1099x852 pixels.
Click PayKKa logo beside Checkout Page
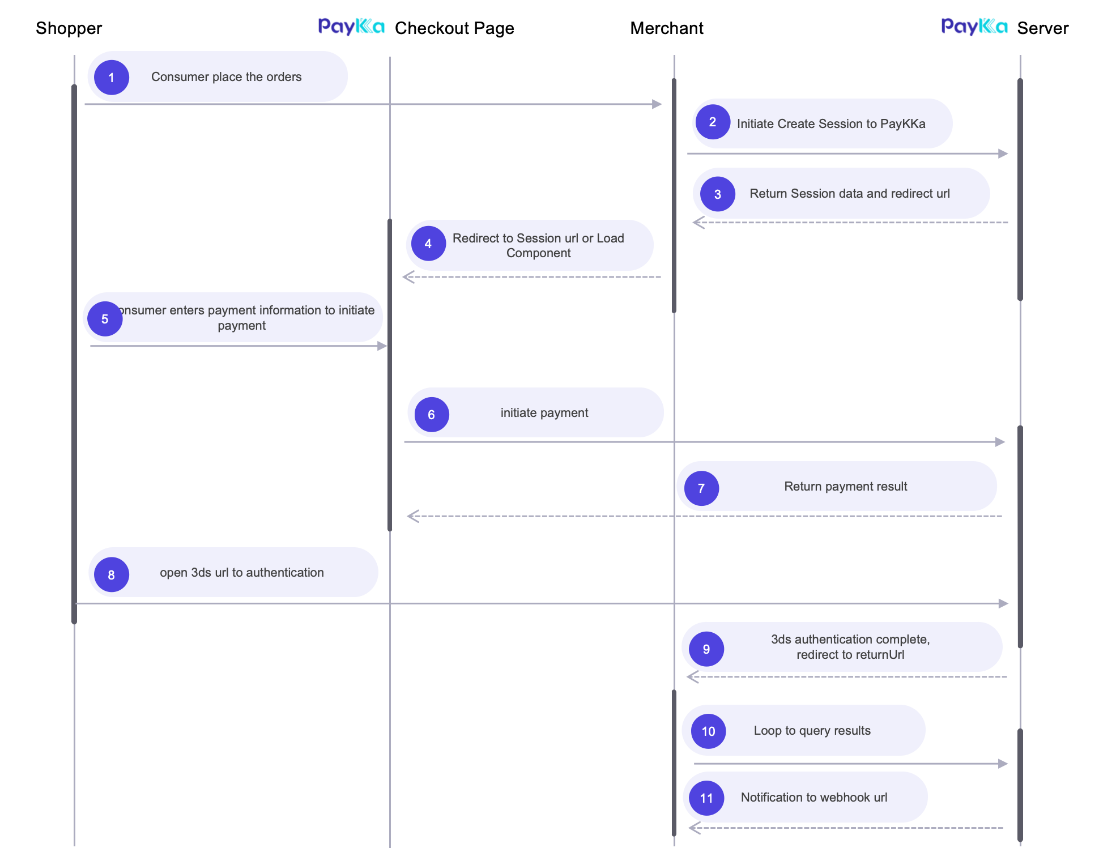(351, 27)
